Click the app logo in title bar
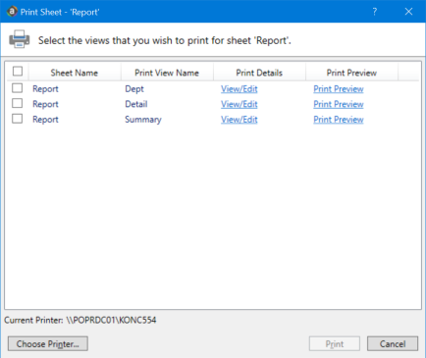This screenshot has width=426, height=358. coord(12,12)
